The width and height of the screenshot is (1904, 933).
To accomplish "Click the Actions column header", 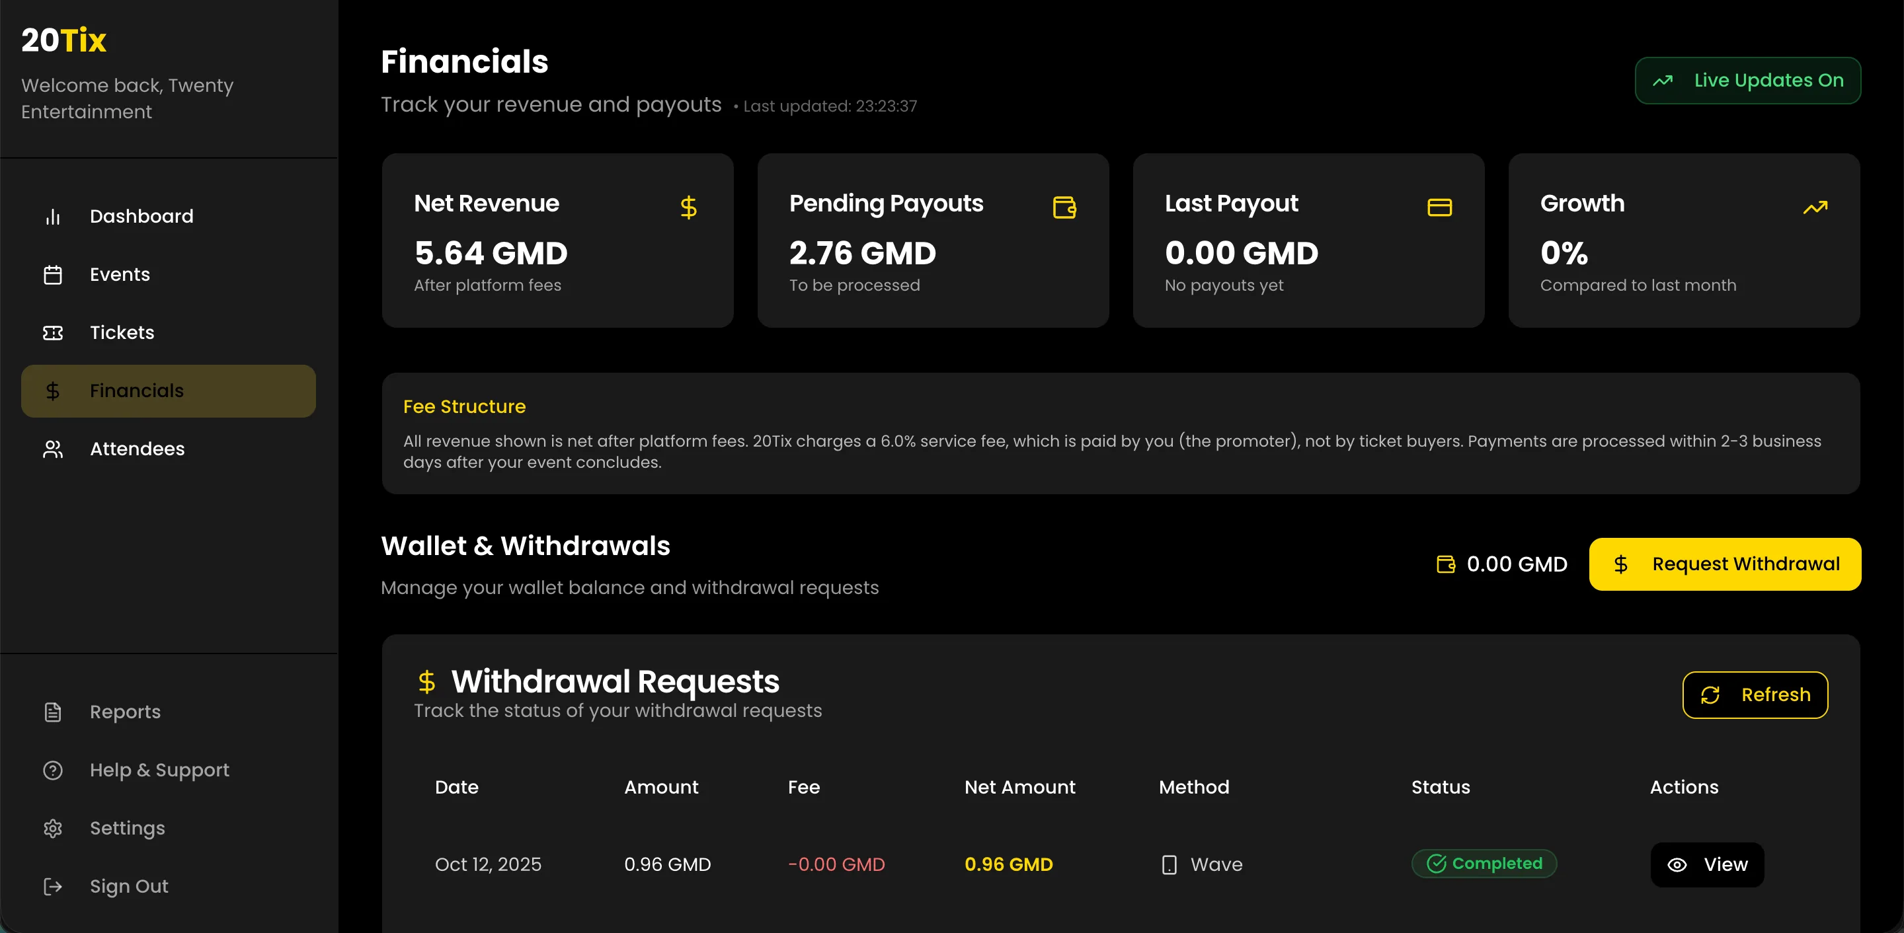I will coord(1684,788).
